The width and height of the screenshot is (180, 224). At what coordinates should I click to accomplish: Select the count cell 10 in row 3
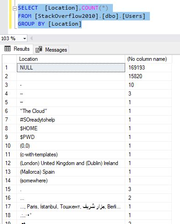coord(148,85)
